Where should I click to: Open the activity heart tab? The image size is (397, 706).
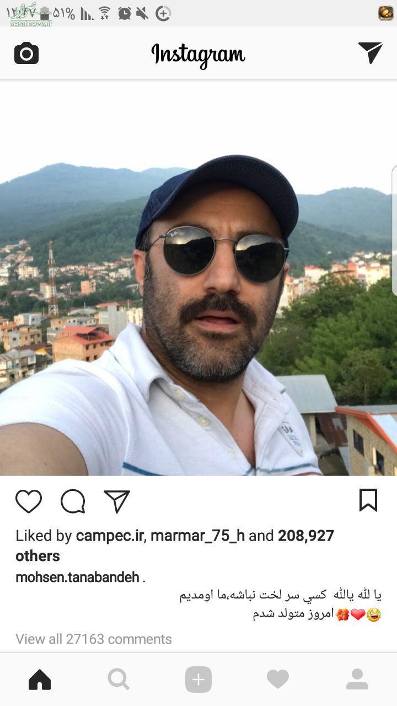click(278, 680)
